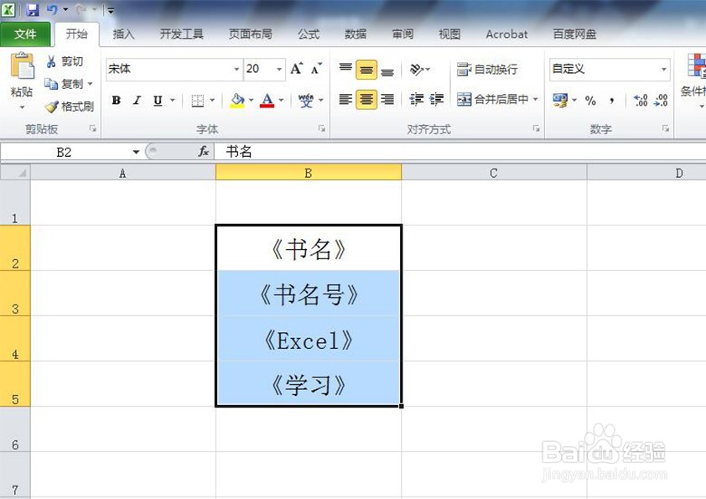
Task: Click the borders icon
Action: [x=198, y=101]
